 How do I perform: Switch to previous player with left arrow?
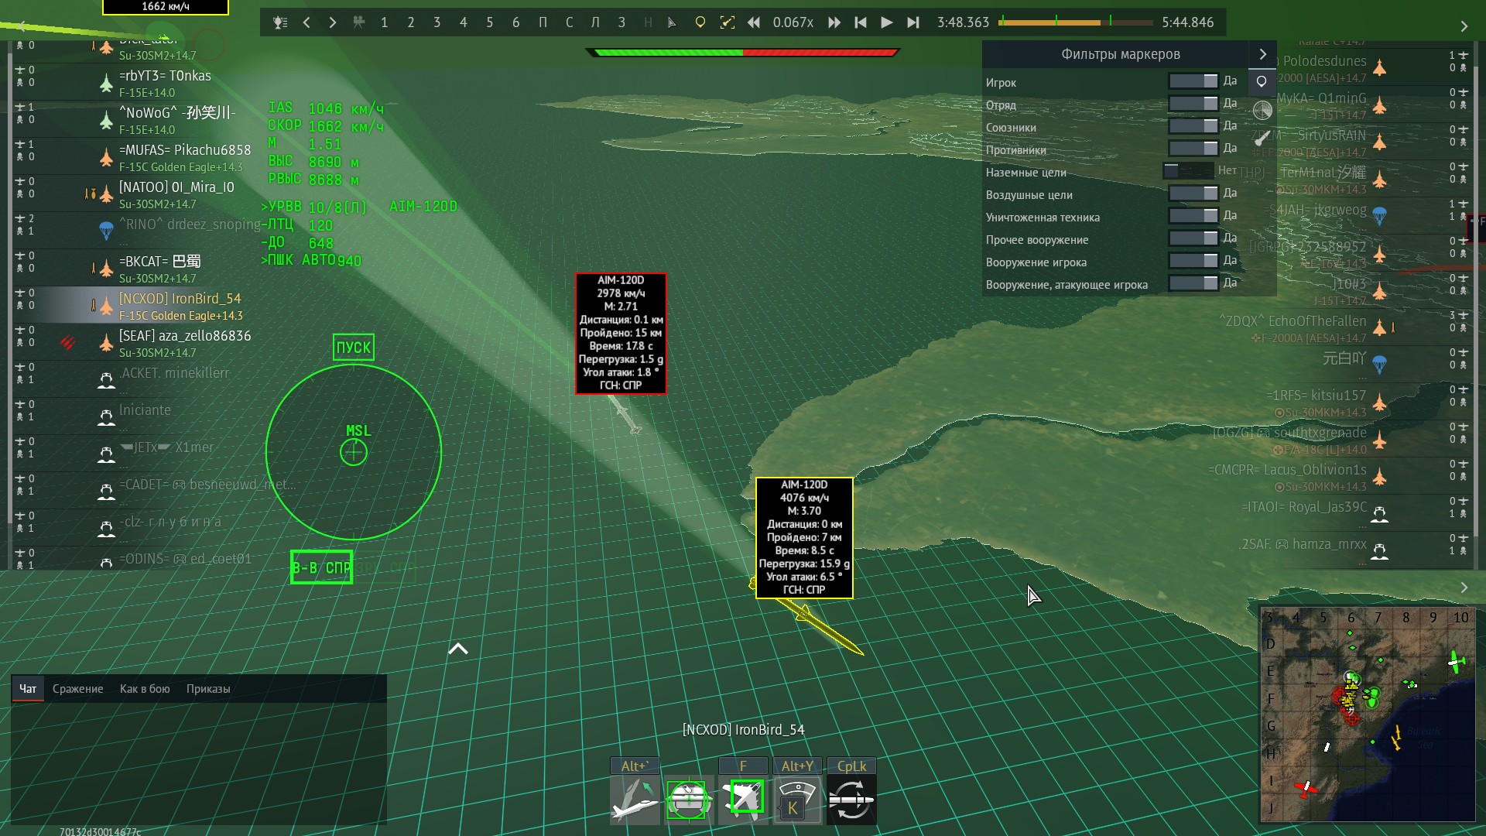click(x=306, y=22)
